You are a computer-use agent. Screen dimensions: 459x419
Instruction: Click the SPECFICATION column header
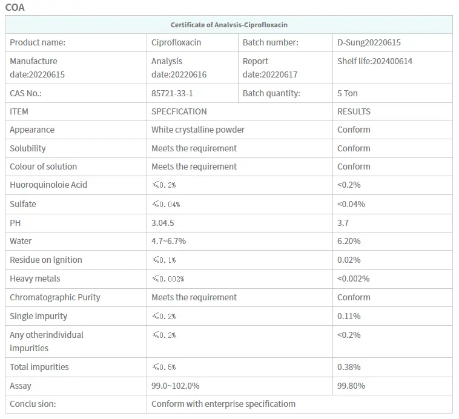point(179,111)
